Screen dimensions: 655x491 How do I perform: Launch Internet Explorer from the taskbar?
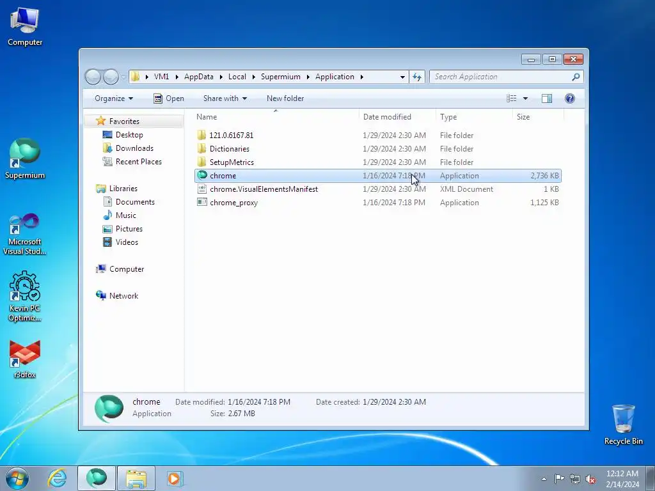click(x=57, y=478)
